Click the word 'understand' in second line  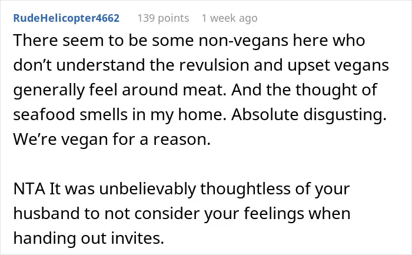coord(101,65)
